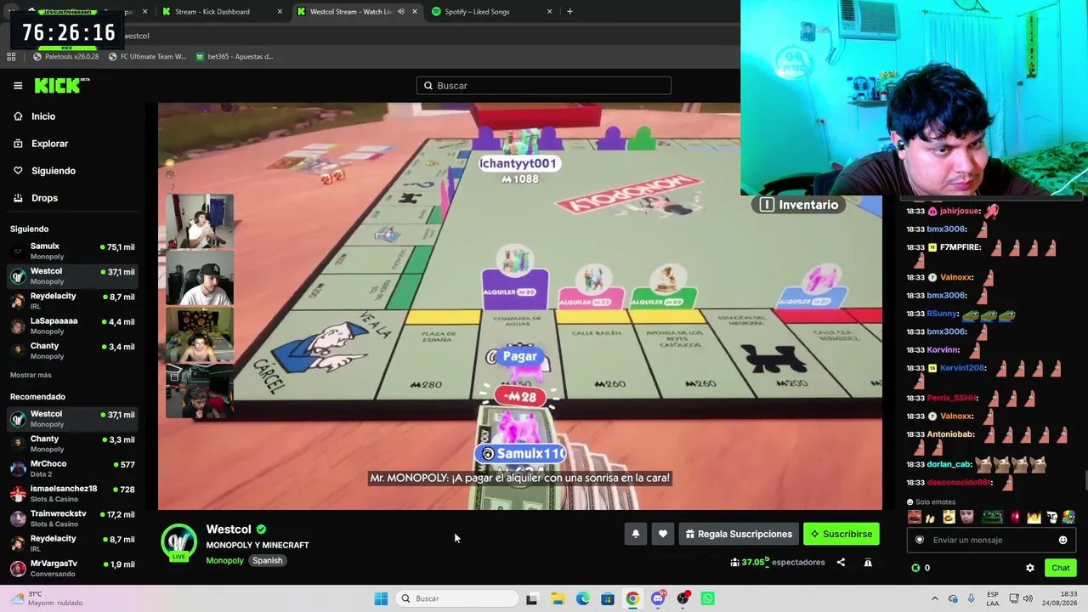Open Microsoft Store from taskbar
Image resolution: width=1088 pixels, height=612 pixels.
click(x=608, y=598)
